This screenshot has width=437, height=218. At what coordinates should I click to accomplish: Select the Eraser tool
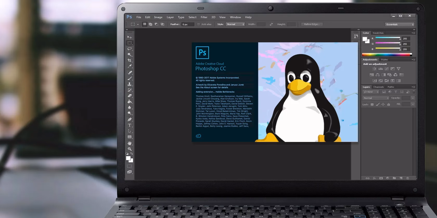click(x=130, y=96)
